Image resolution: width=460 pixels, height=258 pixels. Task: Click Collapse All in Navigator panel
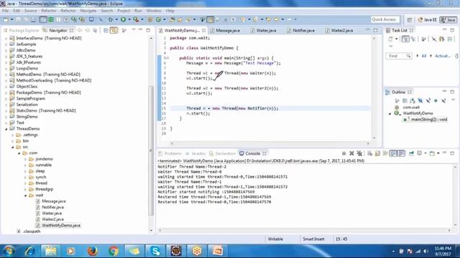point(106,30)
